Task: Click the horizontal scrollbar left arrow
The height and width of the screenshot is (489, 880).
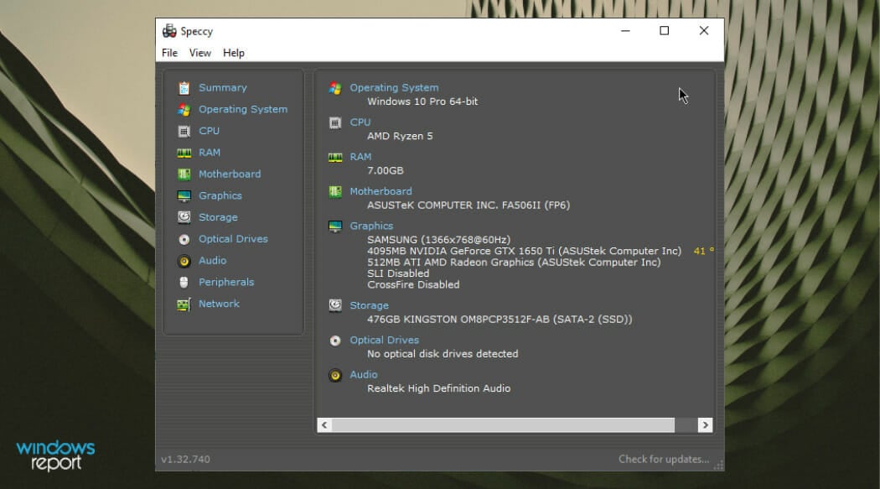Action: pyautogui.click(x=325, y=425)
